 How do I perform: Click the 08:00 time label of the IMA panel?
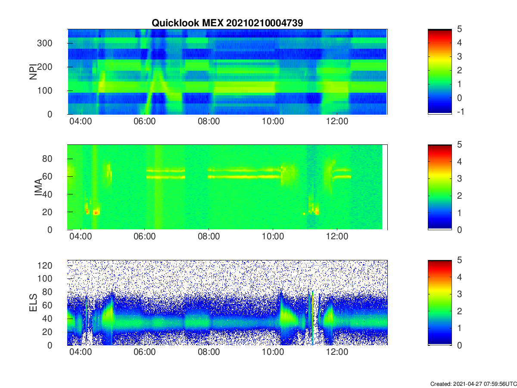tap(209, 237)
